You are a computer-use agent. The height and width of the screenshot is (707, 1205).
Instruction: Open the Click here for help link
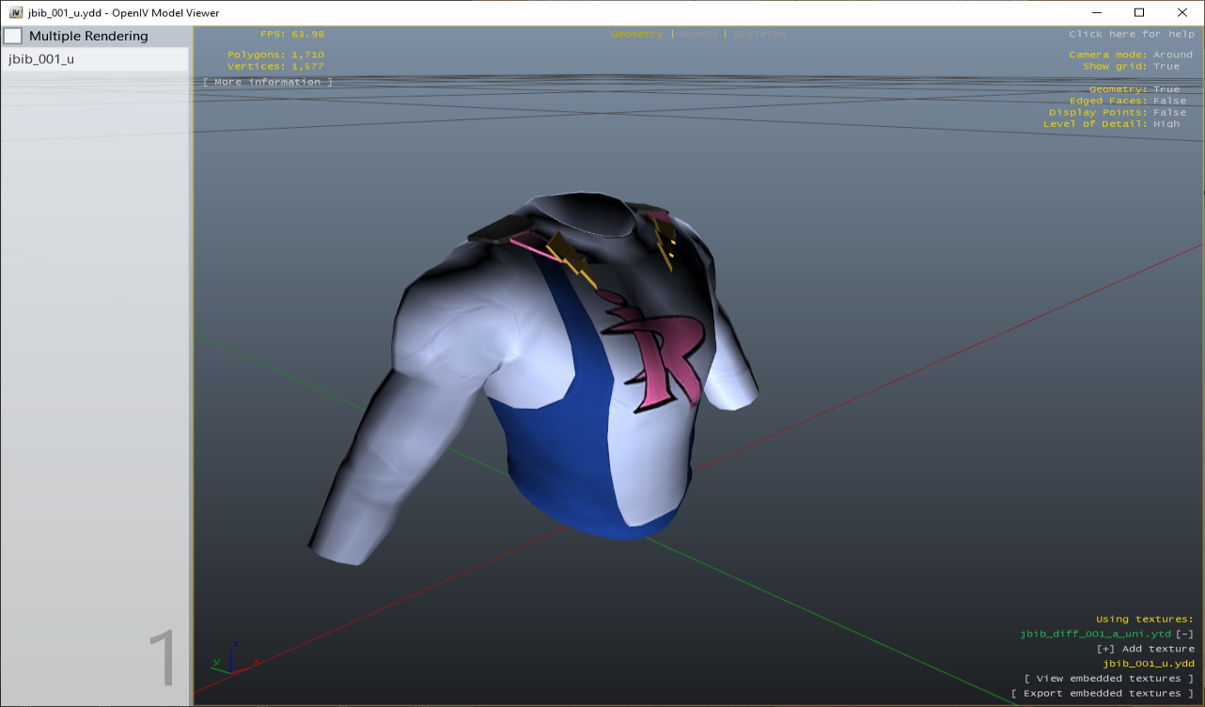[1130, 34]
